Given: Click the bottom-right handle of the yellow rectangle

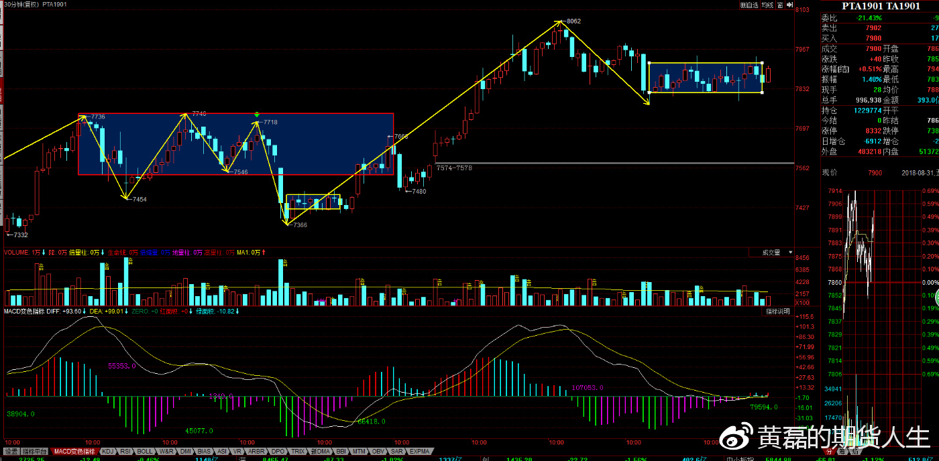Looking at the screenshot, I should [763, 92].
